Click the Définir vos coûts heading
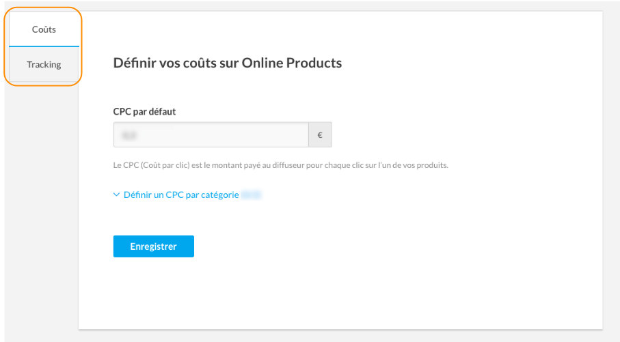Viewport: 620px width, 342px height. 227,63
